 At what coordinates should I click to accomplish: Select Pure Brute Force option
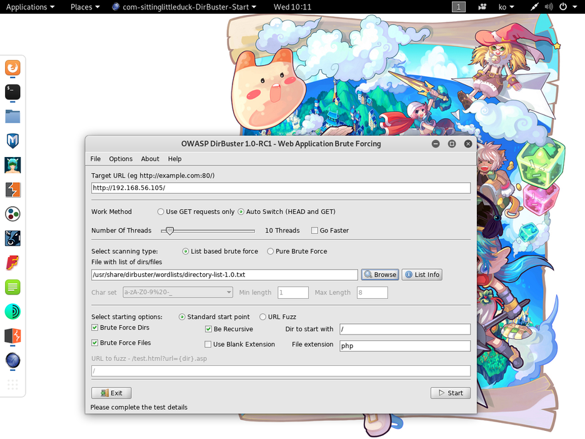coord(270,251)
